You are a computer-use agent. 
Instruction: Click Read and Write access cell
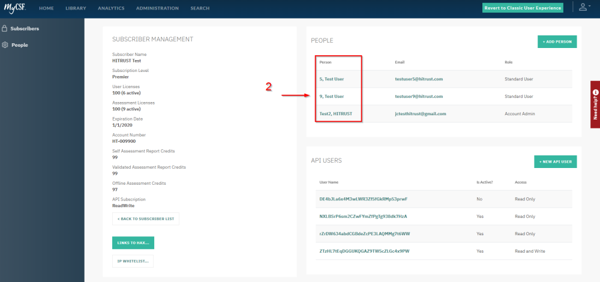(x=530, y=251)
